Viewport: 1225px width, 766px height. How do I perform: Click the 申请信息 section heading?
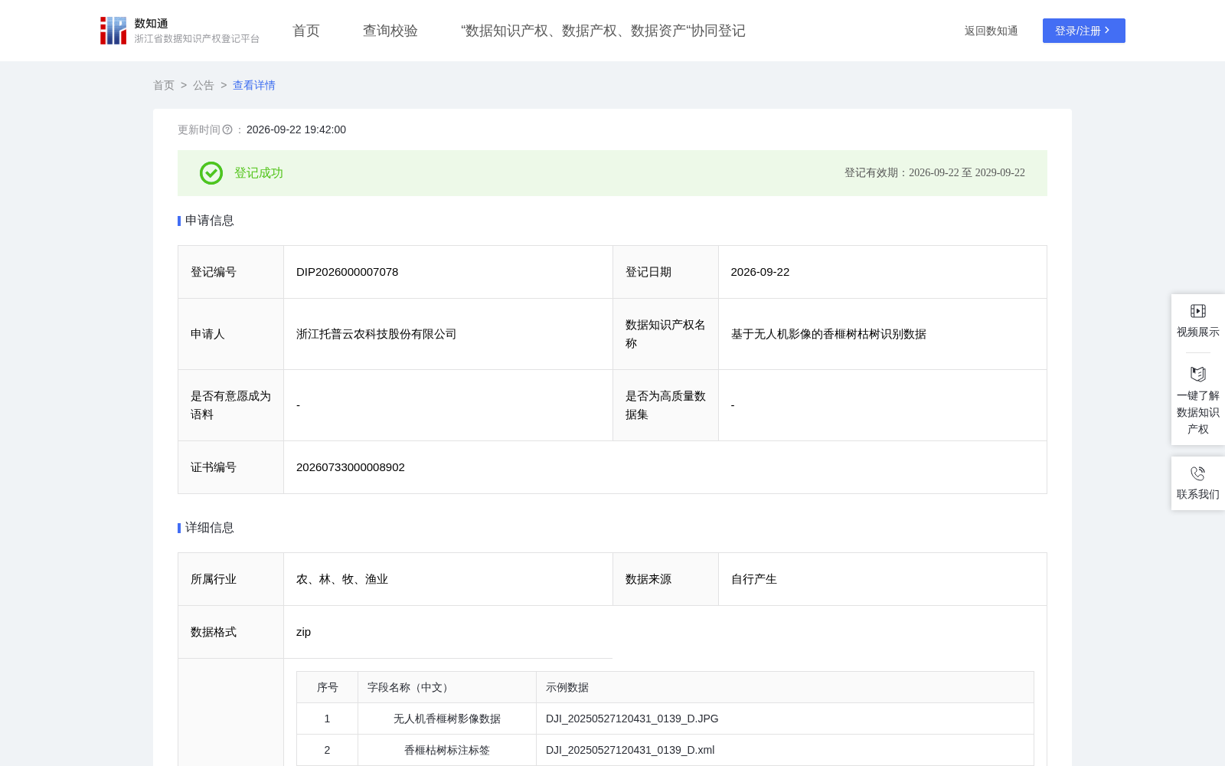tap(210, 221)
